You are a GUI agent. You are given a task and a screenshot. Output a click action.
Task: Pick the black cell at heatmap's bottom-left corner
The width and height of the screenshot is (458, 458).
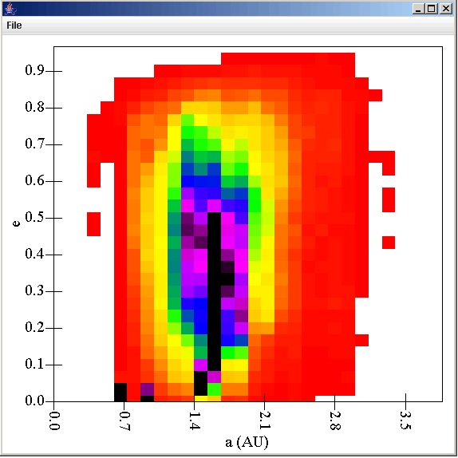tap(120, 392)
